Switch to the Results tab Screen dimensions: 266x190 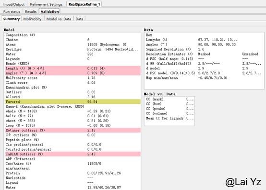coord(31,11)
